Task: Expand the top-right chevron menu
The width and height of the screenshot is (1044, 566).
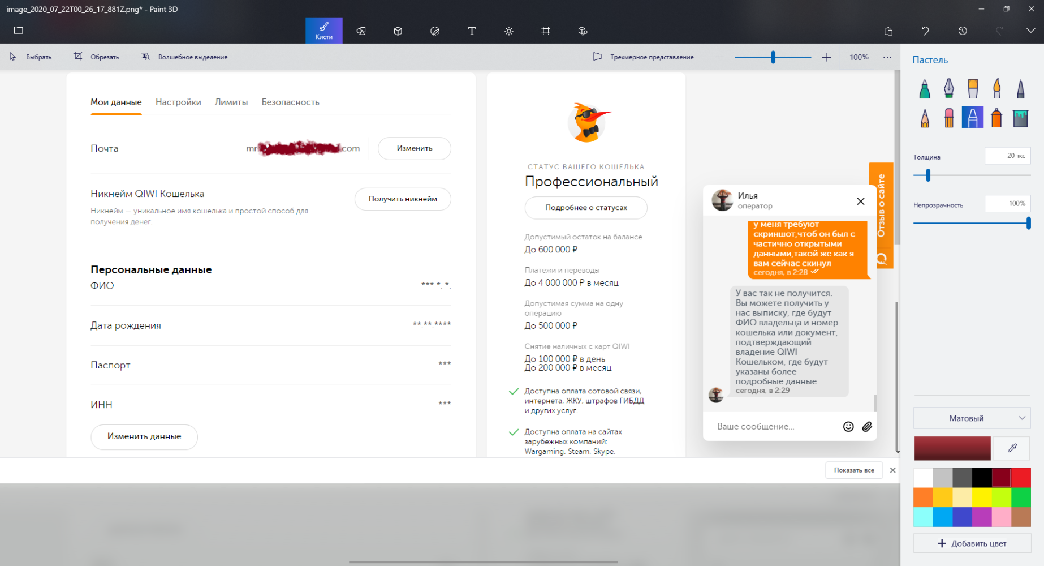Action: click(x=1030, y=31)
